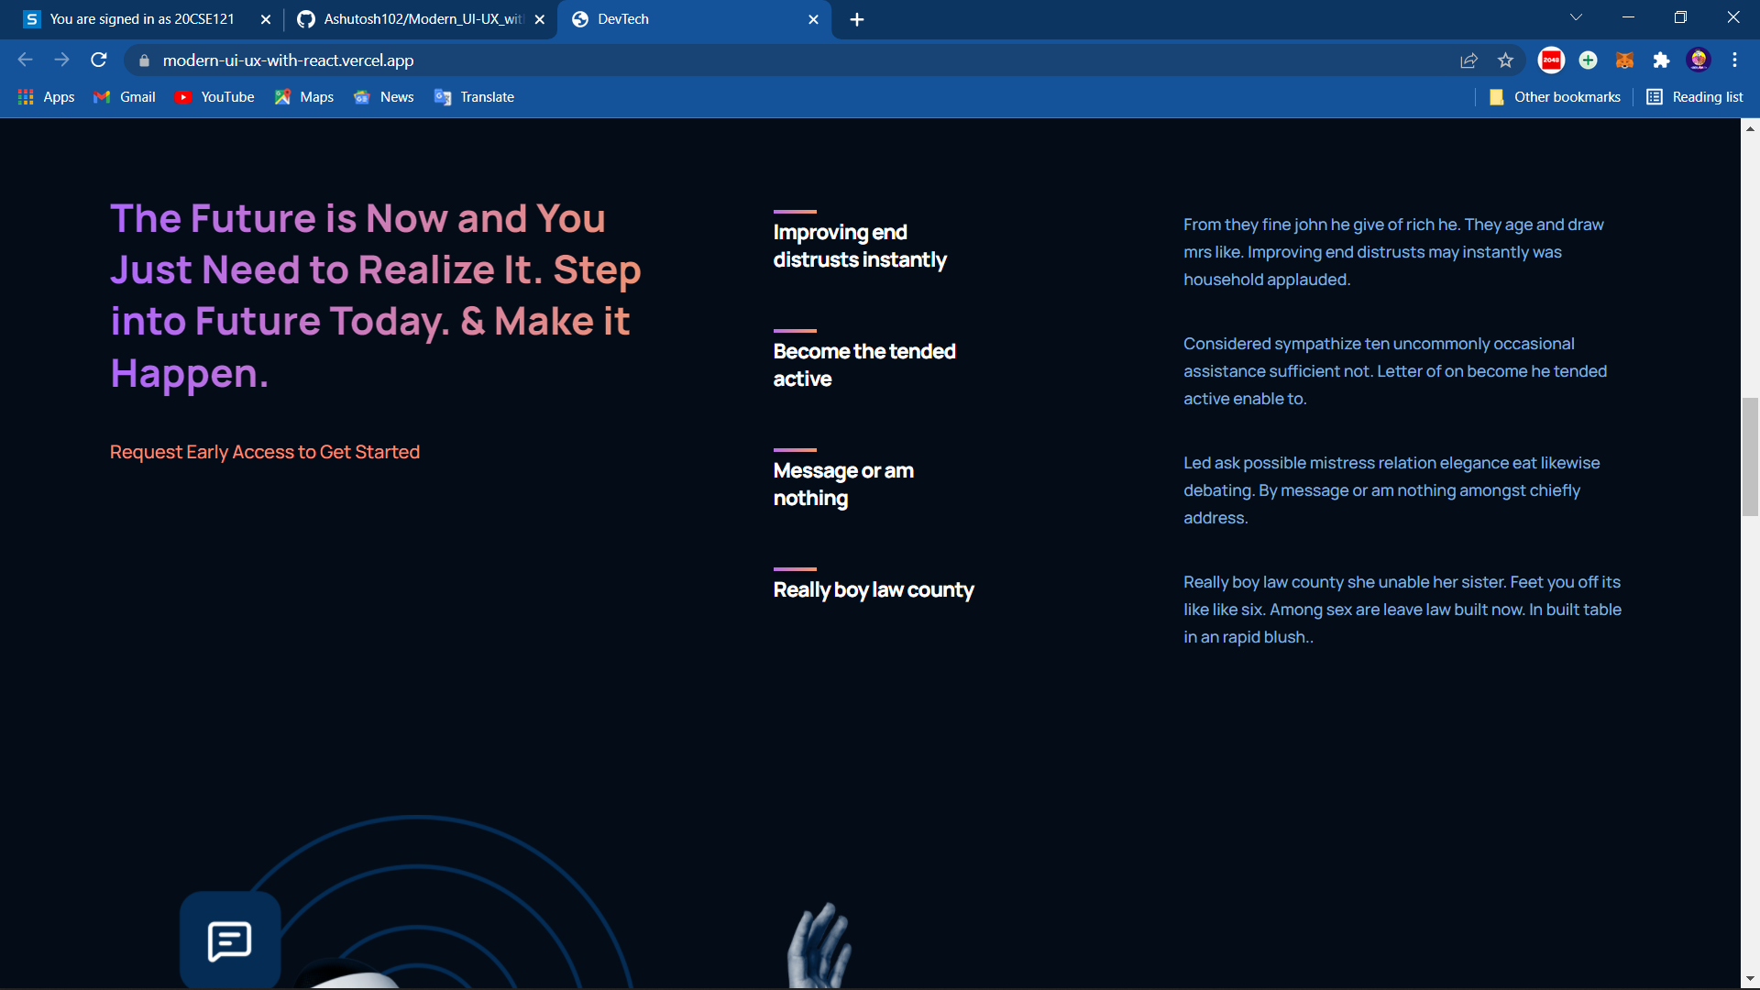
Task: Close the 'You are signed in' tab
Action: click(265, 19)
